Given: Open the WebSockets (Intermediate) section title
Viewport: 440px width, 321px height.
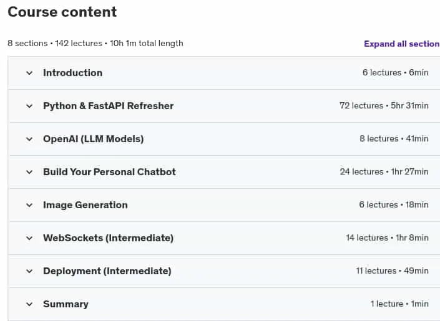Looking at the screenshot, I should point(109,238).
